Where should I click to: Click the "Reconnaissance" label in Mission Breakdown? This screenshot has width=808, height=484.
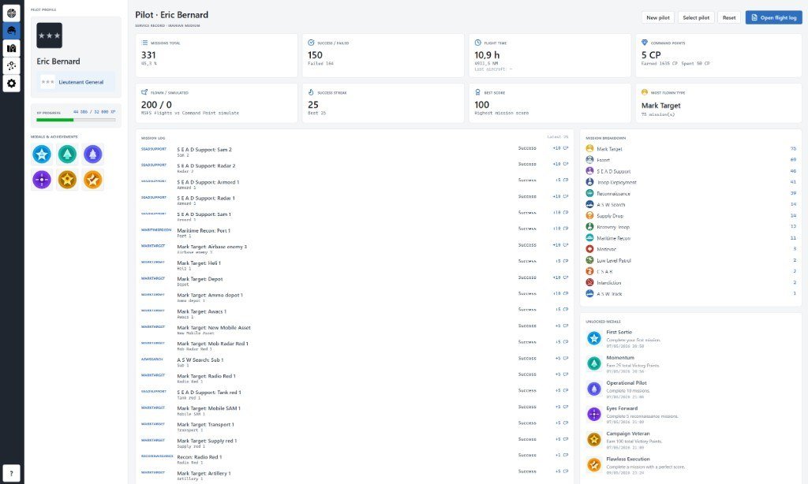pos(613,194)
